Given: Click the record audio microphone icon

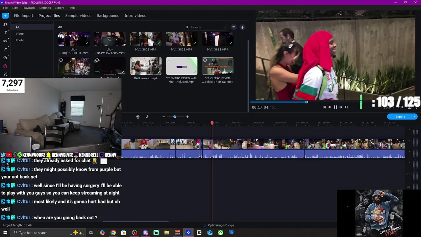Looking at the screenshot, I should [x=147, y=117].
